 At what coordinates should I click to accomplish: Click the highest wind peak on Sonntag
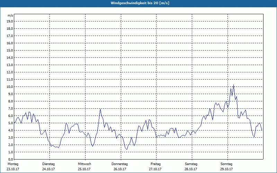233,85
